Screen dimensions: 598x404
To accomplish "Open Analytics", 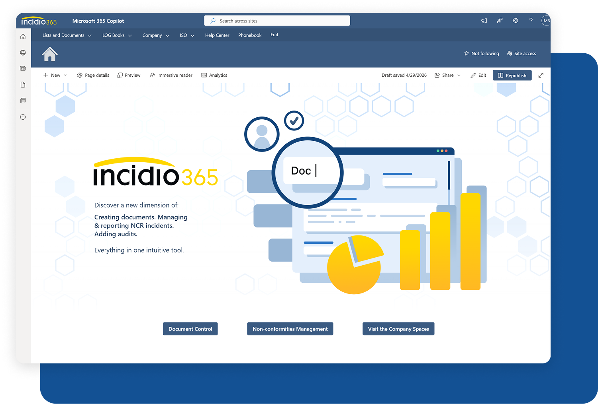I will (214, 75).
